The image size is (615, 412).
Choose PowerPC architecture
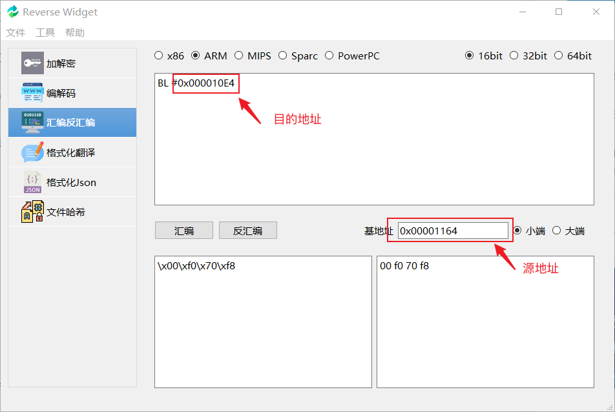pyautogui.click(x=352, y=56)
